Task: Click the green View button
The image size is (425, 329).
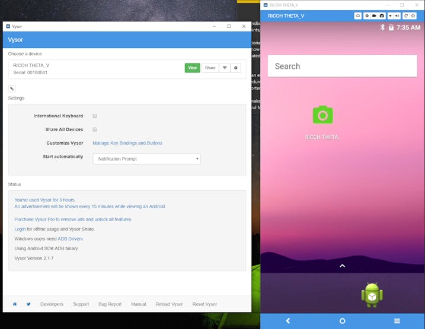Action: click(x=192, y=68)
